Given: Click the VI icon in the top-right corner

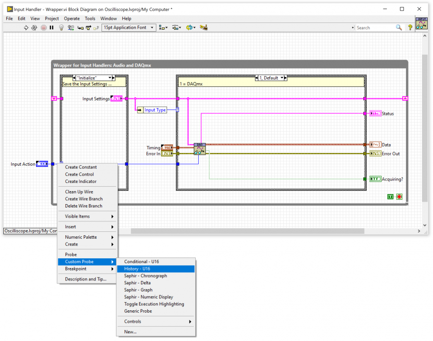Looking at the screenshot, I should (x=421, y=22).
